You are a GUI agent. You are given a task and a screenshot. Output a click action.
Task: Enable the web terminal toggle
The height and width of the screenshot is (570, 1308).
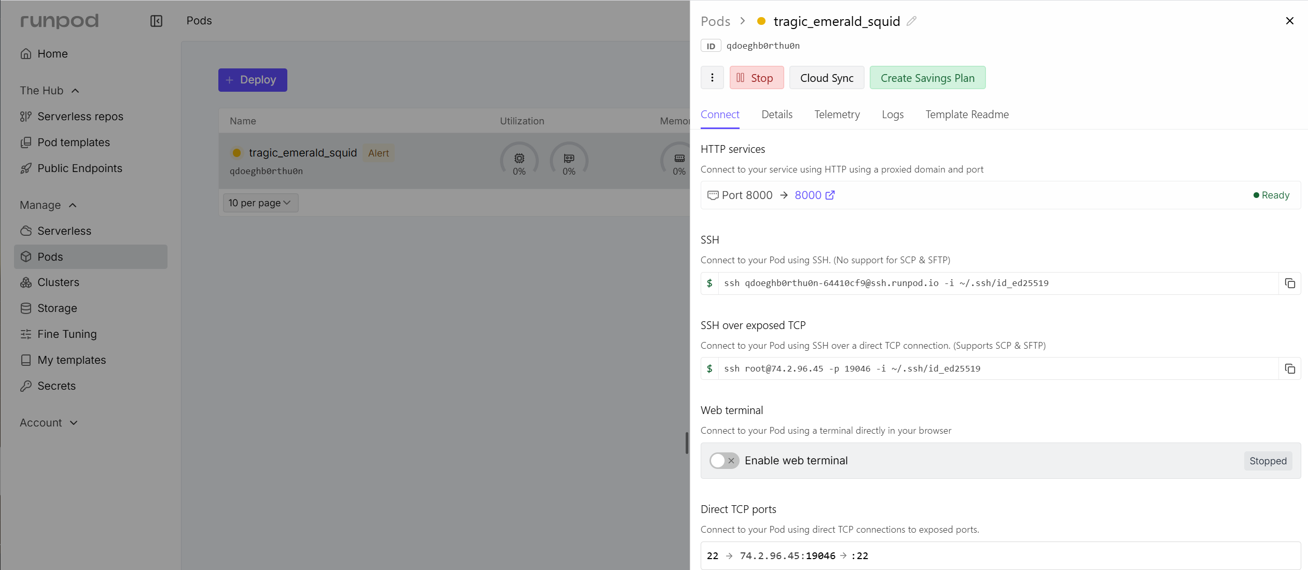(x=724, y=461)
